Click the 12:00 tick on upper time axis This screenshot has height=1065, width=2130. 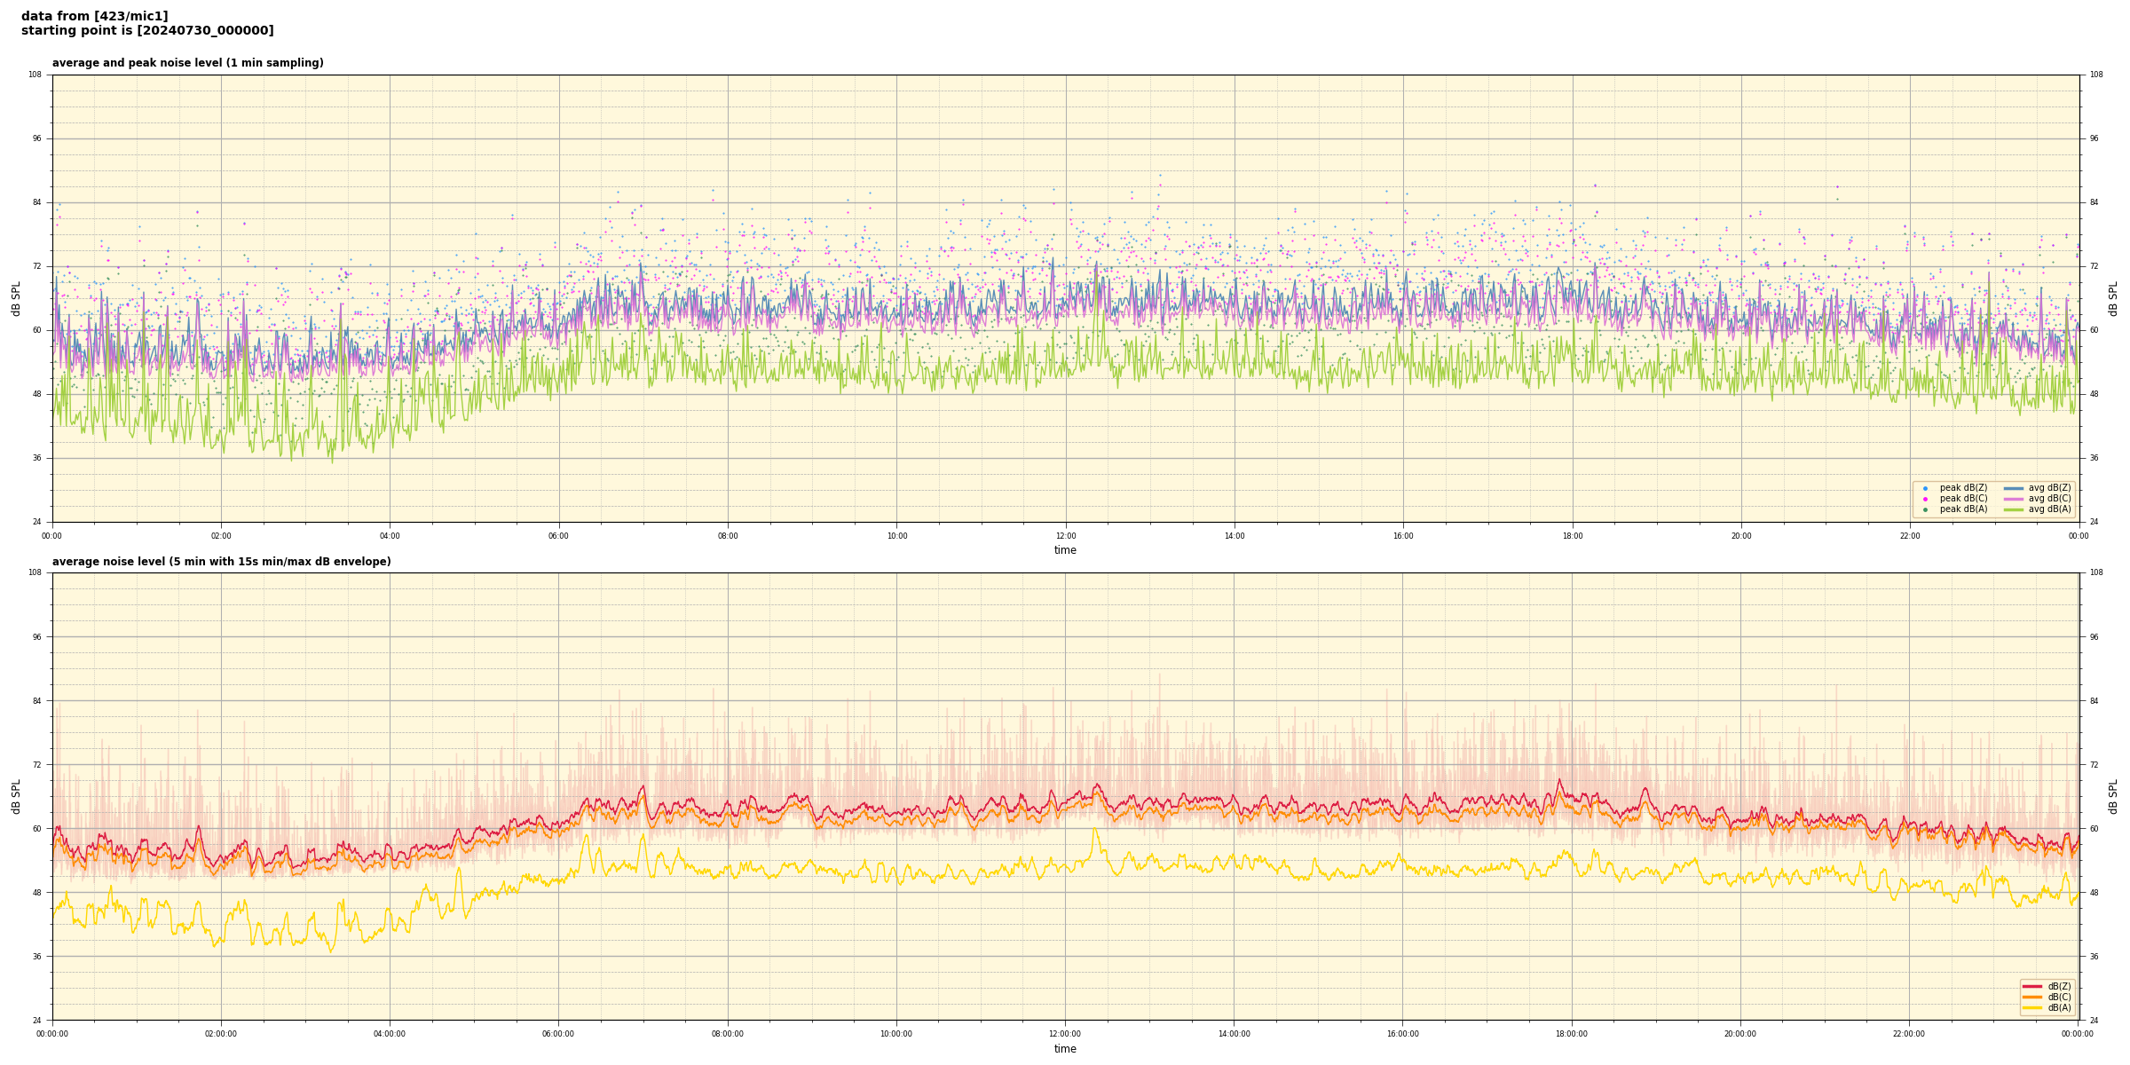pos(1066,536)
